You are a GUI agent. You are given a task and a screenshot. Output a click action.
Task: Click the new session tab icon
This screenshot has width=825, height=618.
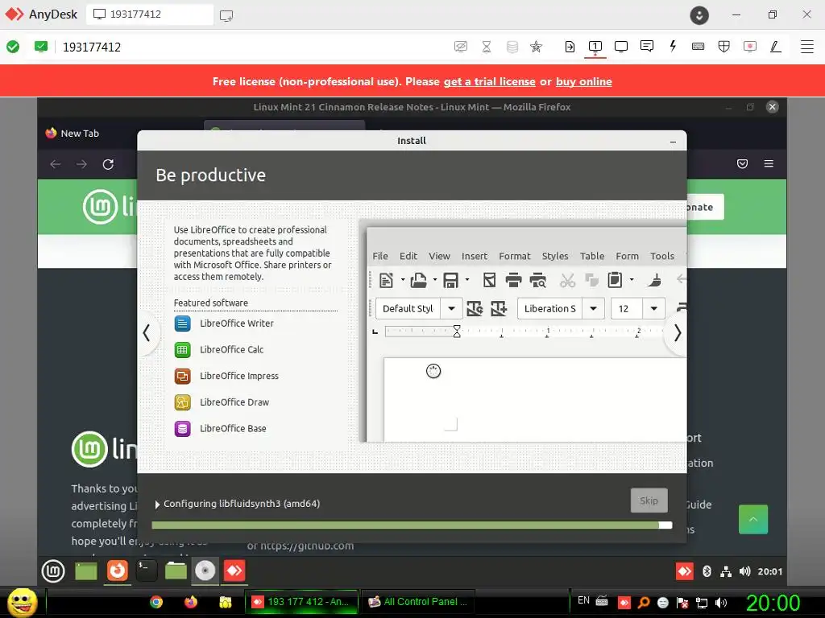click(226, 15)
